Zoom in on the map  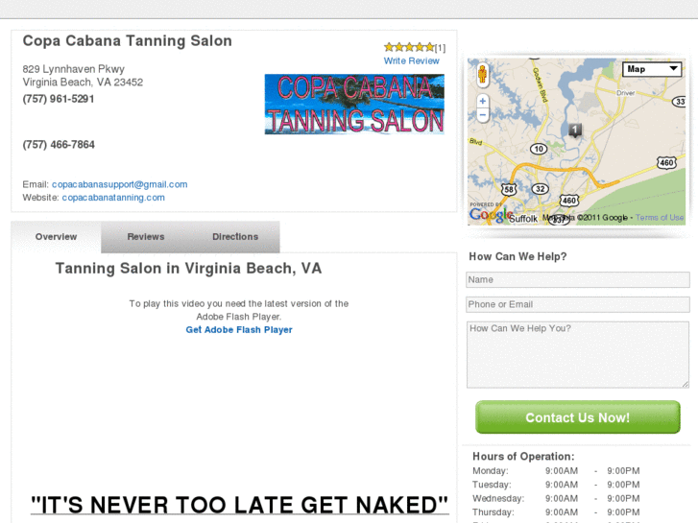click(x=482, y=101)
